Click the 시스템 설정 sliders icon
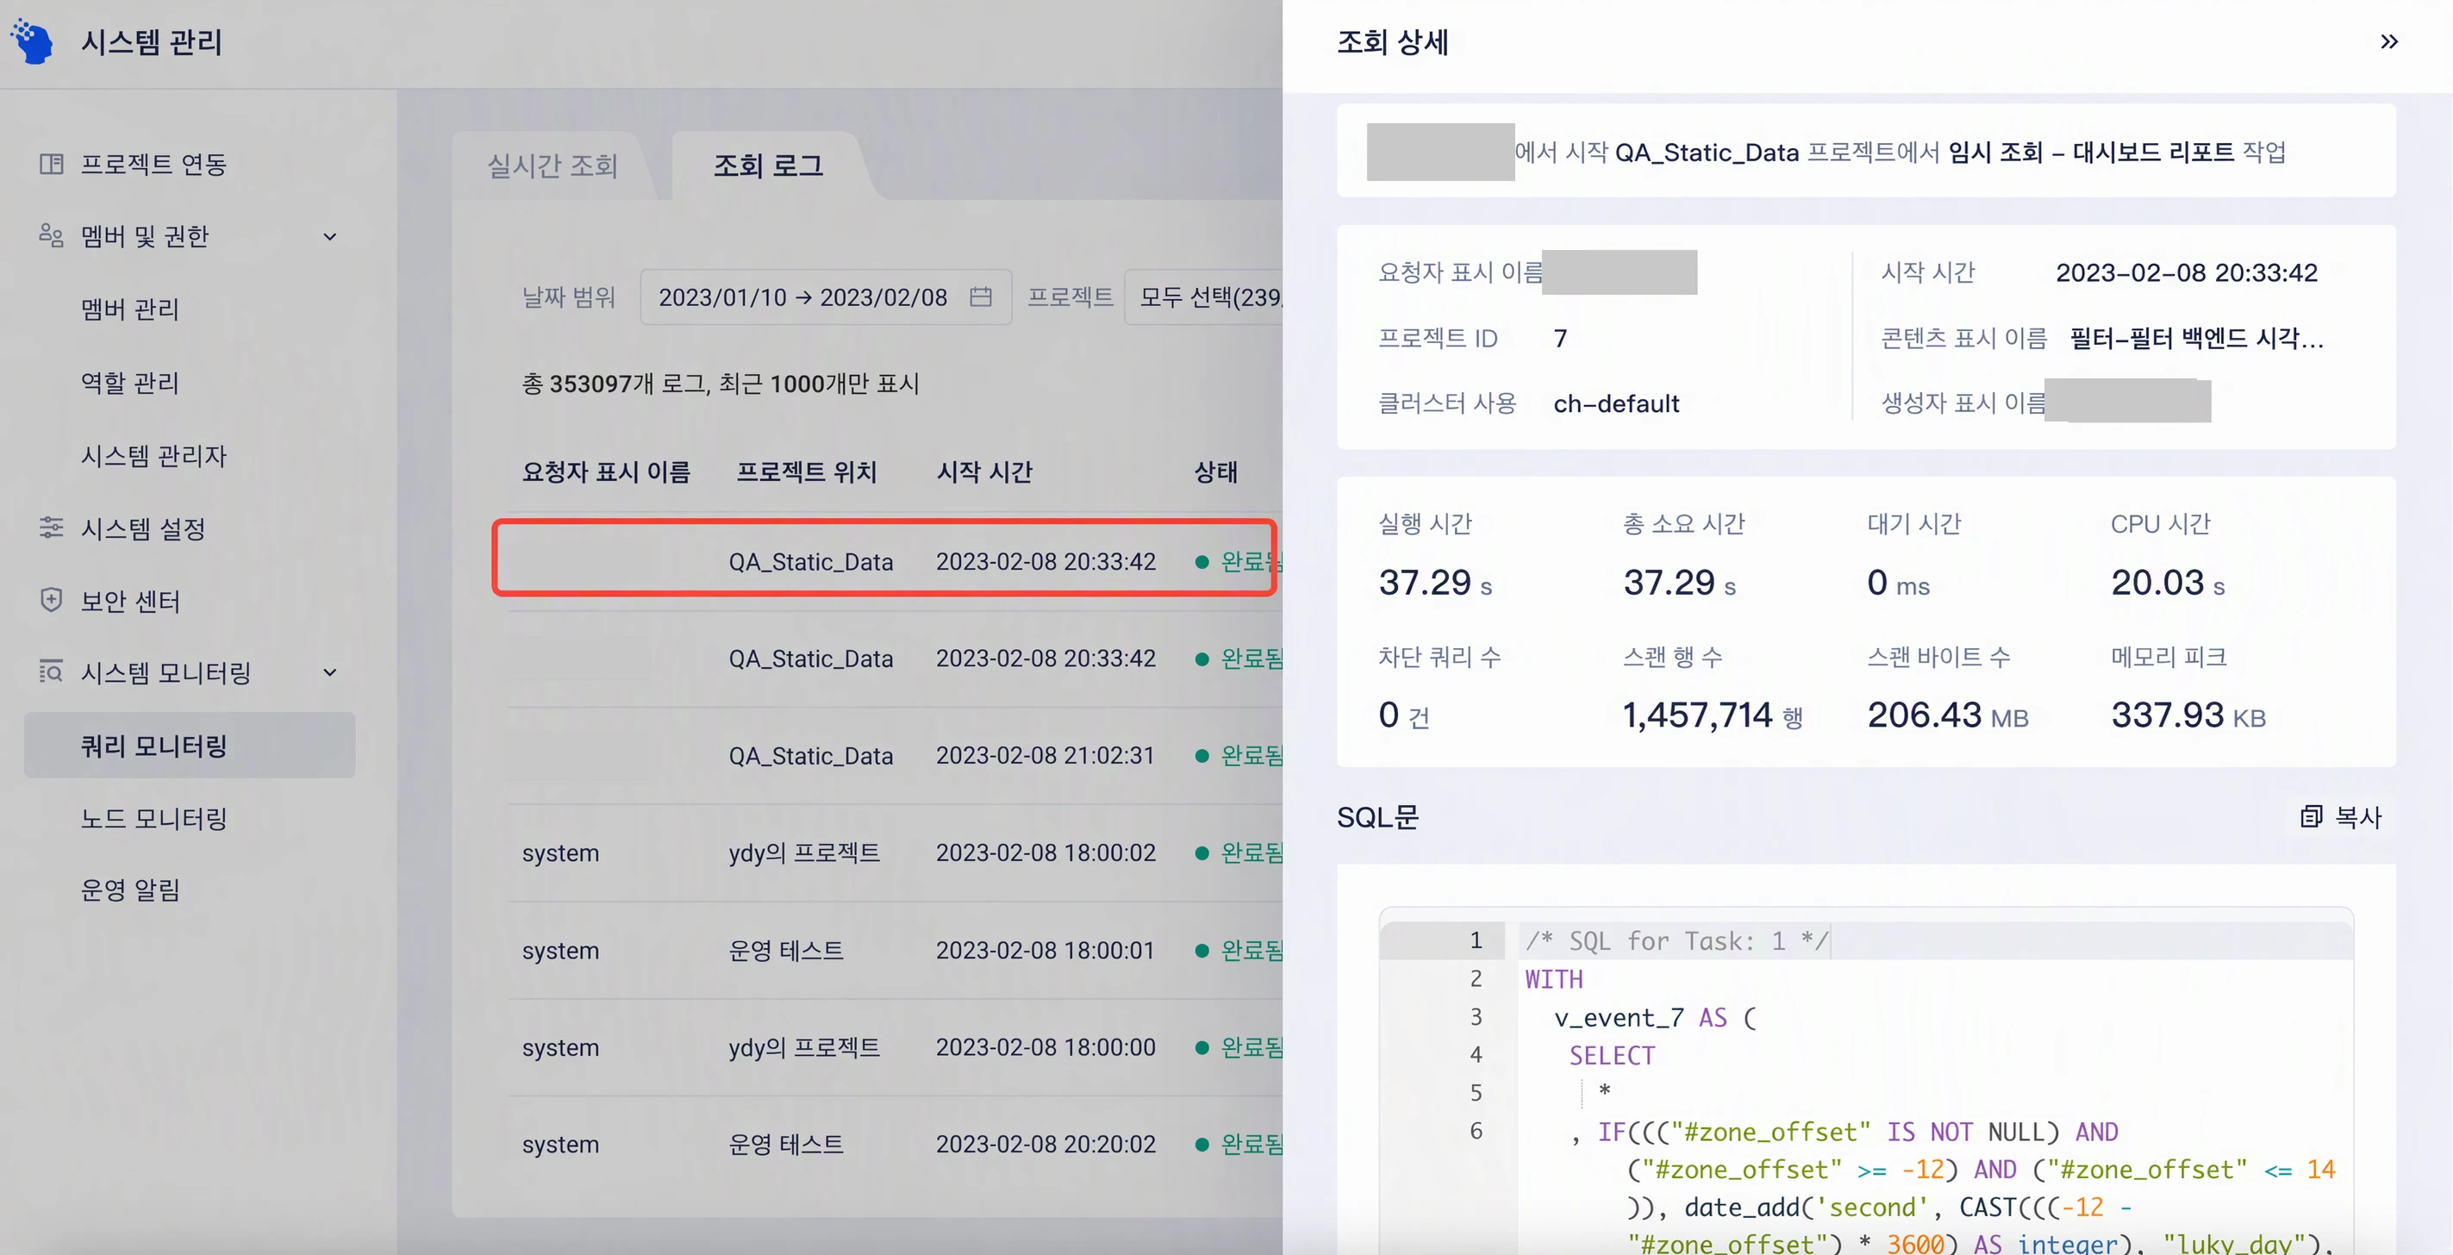Image resolution: width=2453 pixels, height=1255 pixels. pyautogui.click(x=52, y=528)
